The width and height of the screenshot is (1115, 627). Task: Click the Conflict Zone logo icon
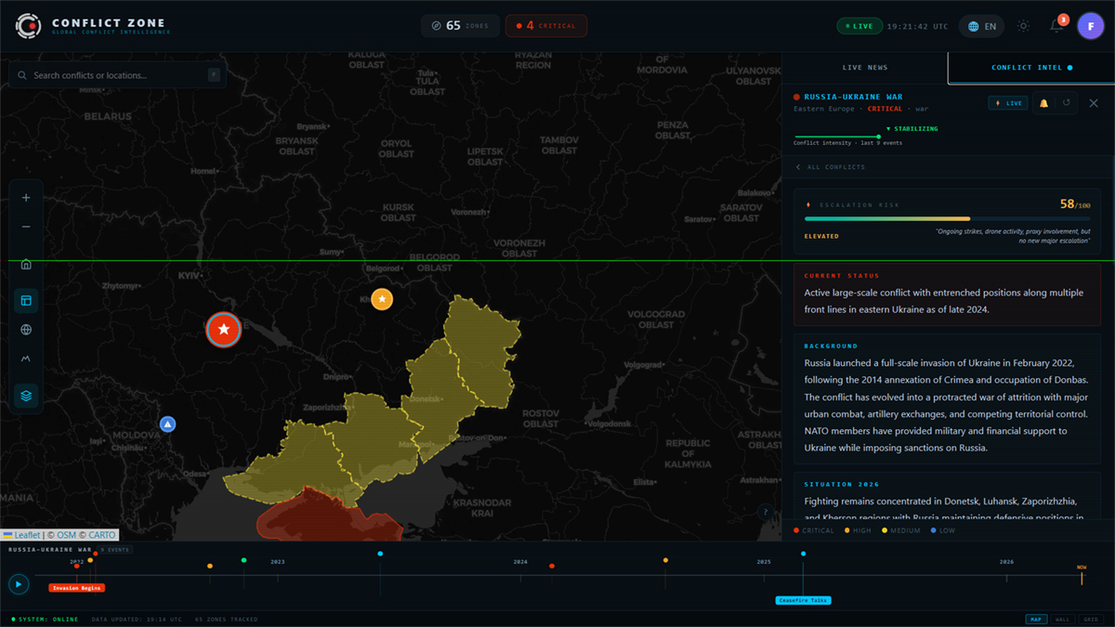[29, 26]
